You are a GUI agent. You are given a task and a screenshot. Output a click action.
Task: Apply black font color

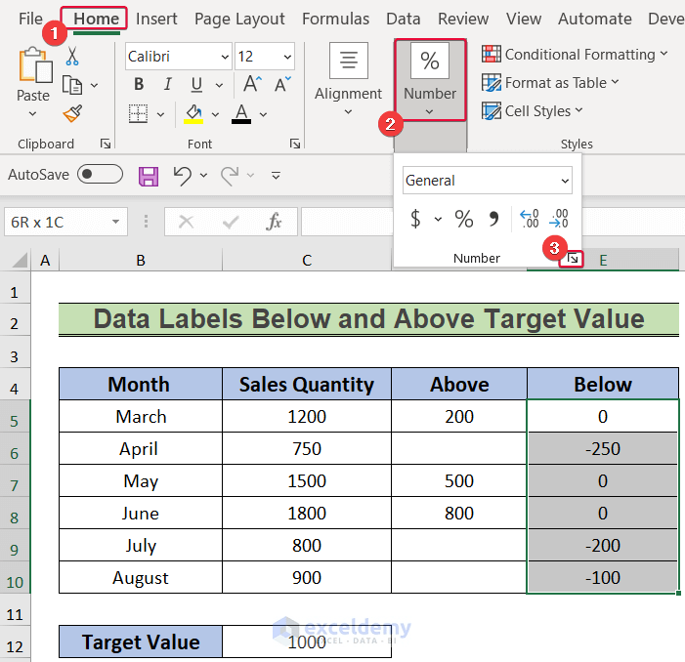(x=241, y=114)
